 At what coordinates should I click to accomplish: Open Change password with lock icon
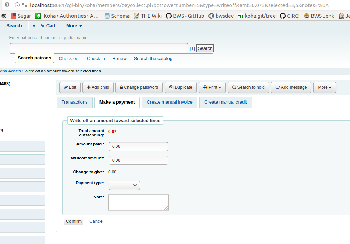(139, 87)
